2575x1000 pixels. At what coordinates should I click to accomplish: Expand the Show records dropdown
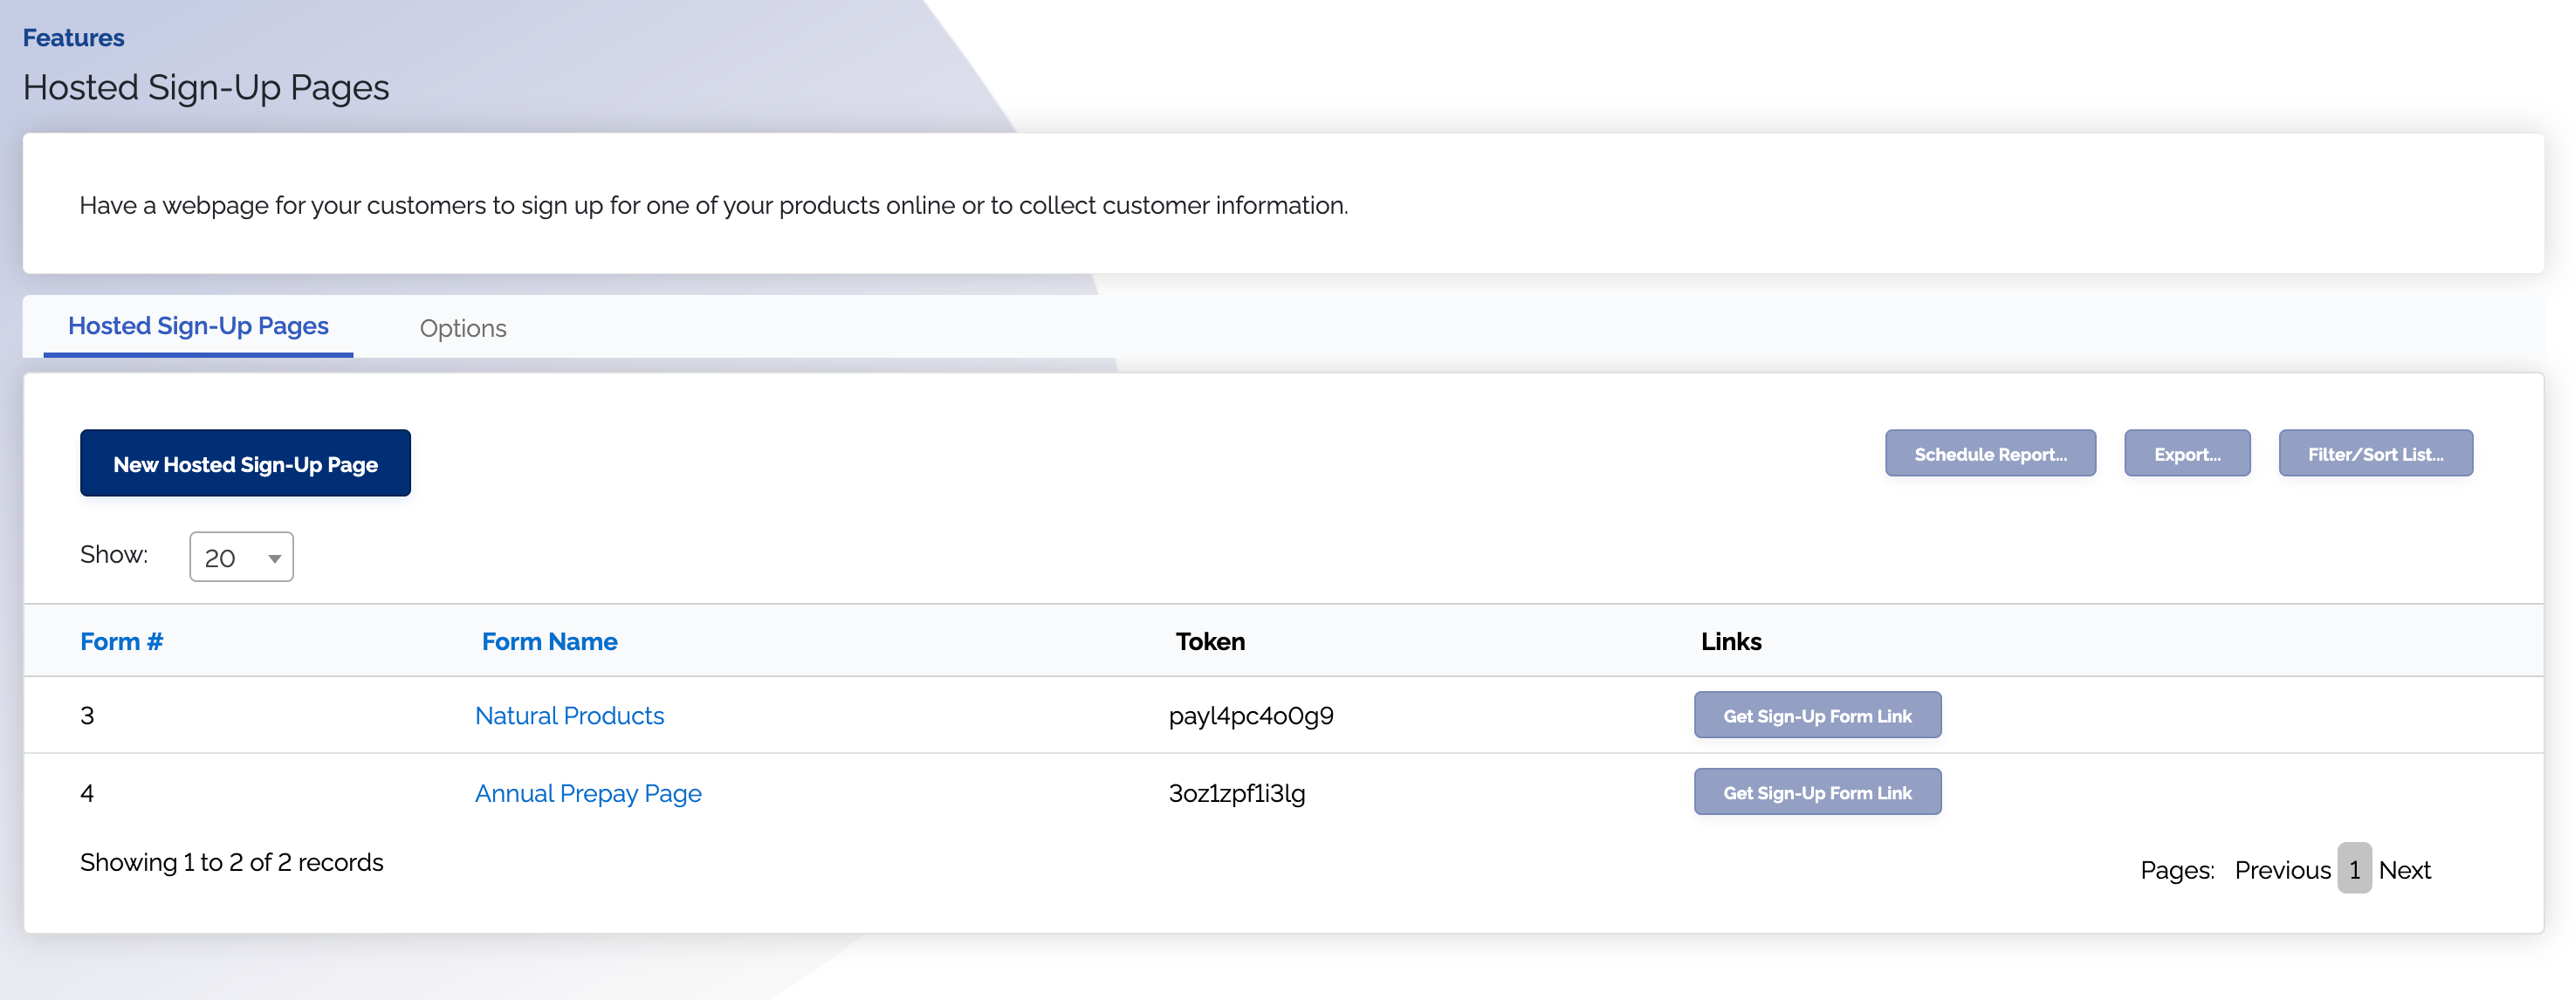[242, 558]
